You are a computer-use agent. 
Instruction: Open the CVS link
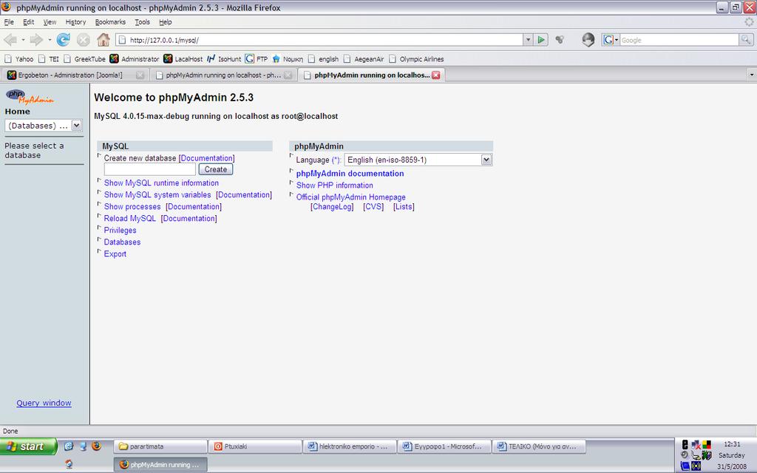[373, 207]
